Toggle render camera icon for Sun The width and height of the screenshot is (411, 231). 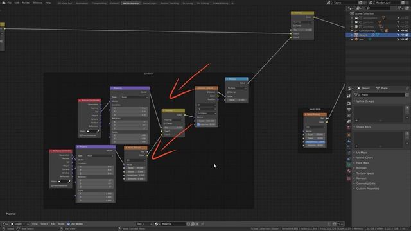pyautogui.click(x=407, y=39)
